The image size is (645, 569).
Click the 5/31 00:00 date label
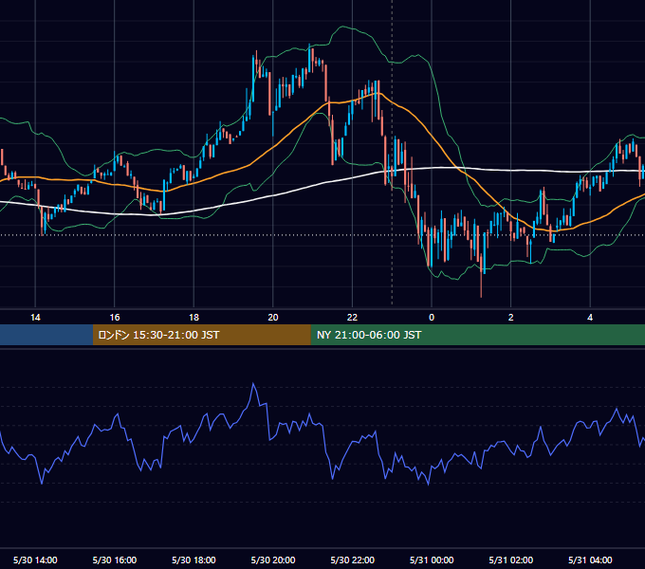[432, 560]
